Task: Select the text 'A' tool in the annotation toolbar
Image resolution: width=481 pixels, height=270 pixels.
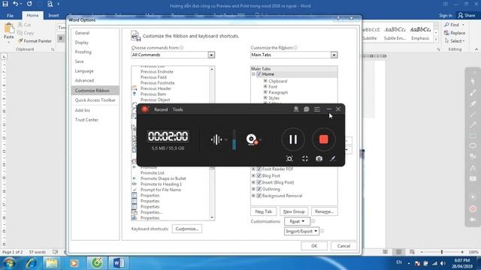Action: tap(473, 168)
